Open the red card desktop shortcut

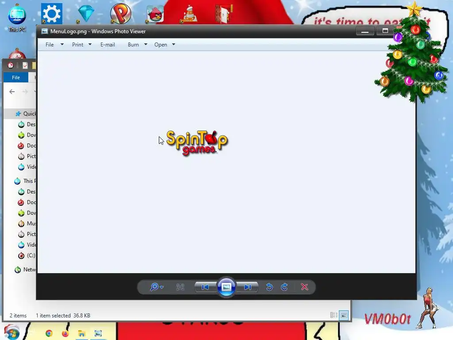224,14
